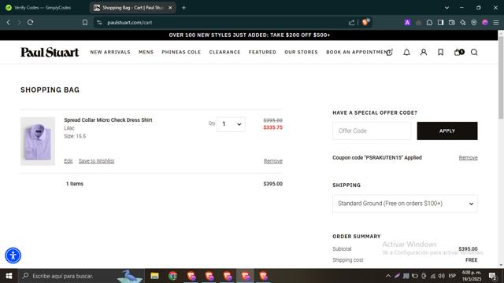The height and width of the screenshot is (283, 504).
Task: Open the account profile icon
Action: [424, 52]
